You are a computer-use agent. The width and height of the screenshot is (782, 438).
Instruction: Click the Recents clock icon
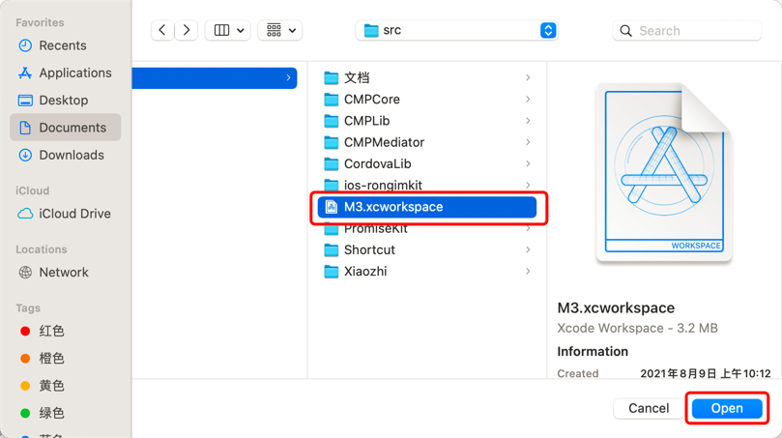25,45
